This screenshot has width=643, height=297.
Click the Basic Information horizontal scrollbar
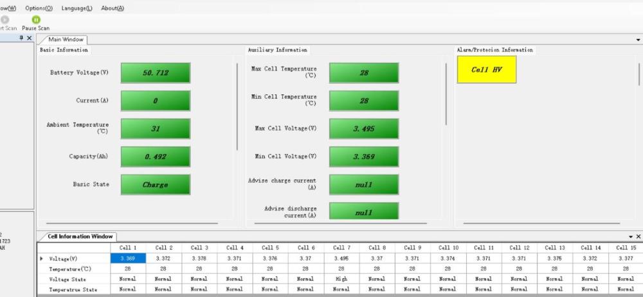tap(132, 223)
